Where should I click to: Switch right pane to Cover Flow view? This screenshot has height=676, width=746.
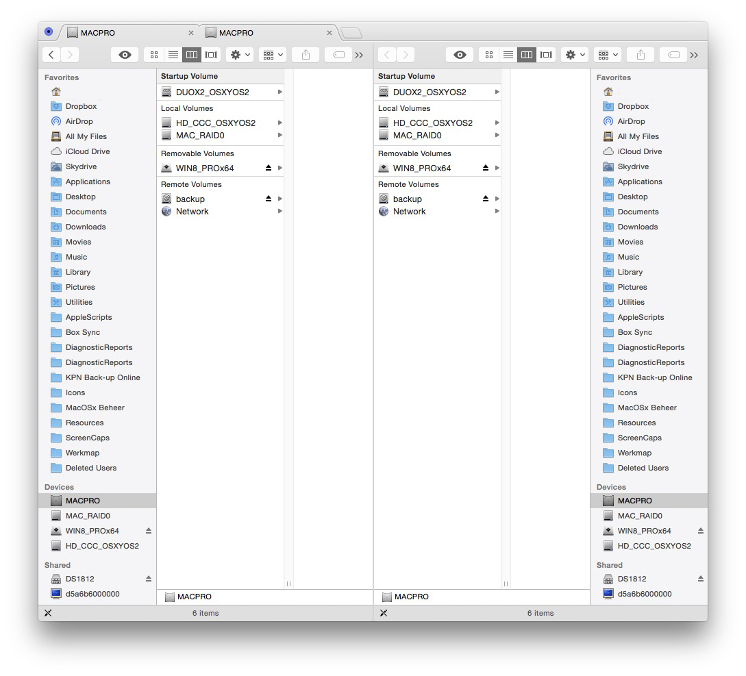click(x=546, y=55)
